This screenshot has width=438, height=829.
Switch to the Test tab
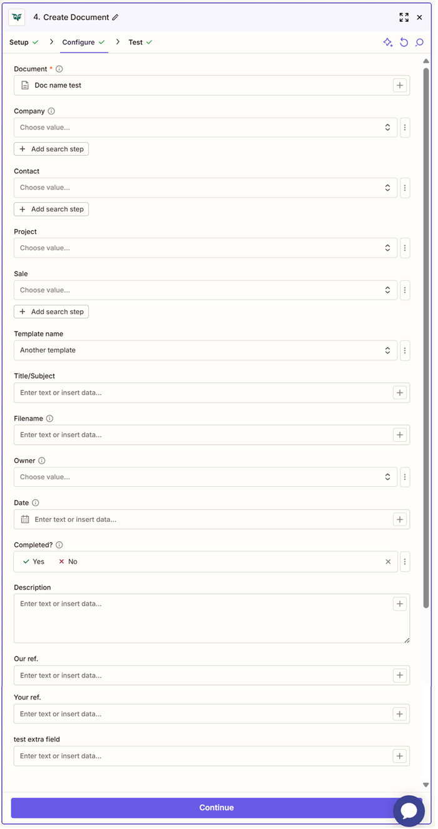point(135,42)
